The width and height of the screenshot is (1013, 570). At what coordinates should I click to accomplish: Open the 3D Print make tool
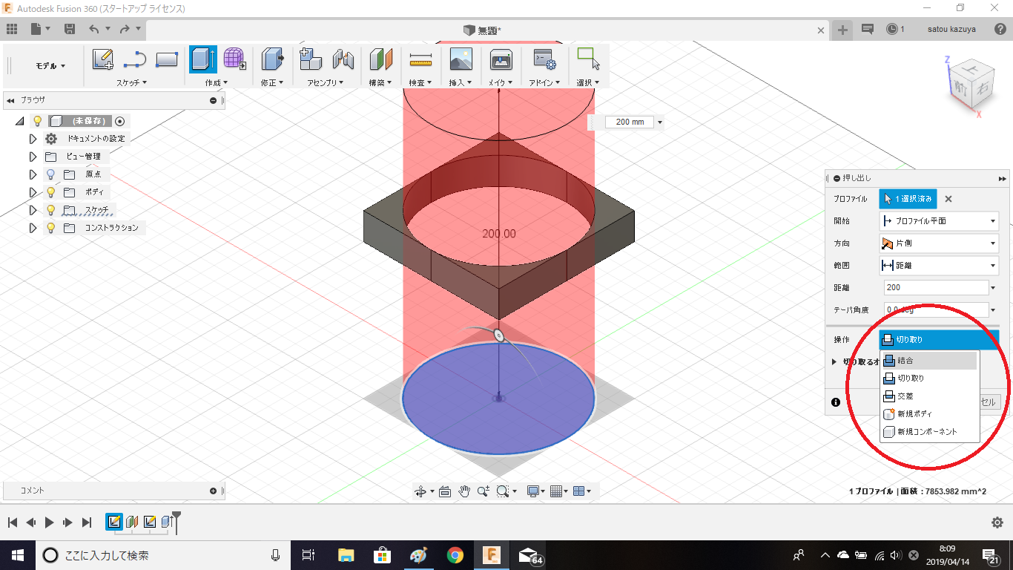point(501,59)
